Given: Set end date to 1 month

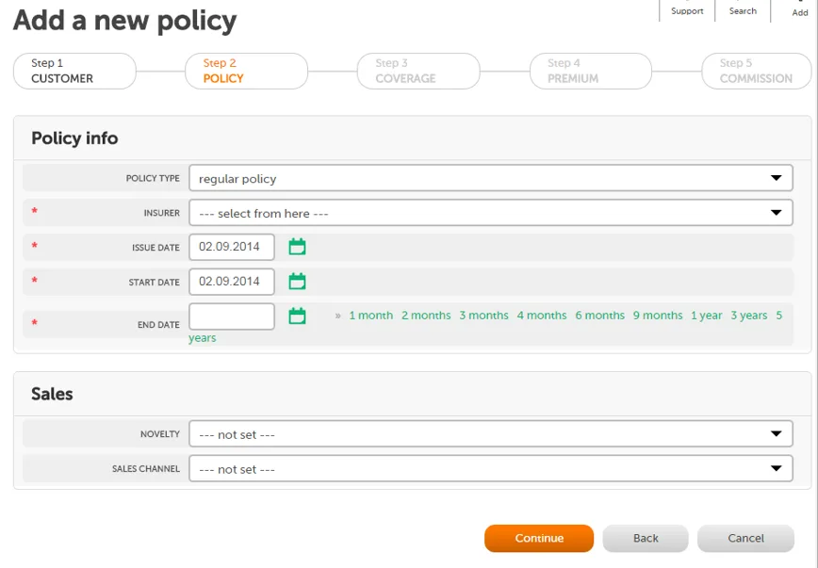Looking at the screenshot, I should [371, 316].
